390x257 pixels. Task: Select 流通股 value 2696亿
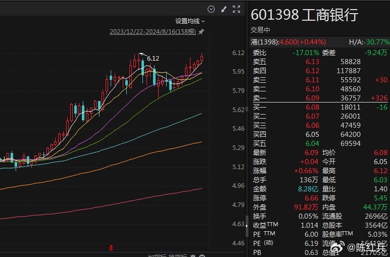point(376,216)
